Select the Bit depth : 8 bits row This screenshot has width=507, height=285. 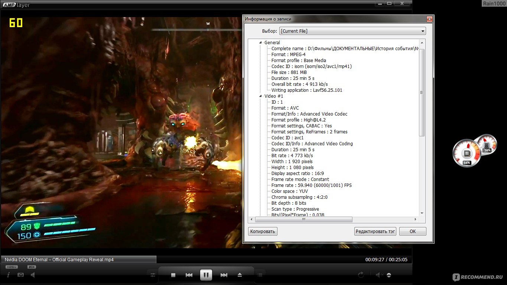(x=289, y=203)
